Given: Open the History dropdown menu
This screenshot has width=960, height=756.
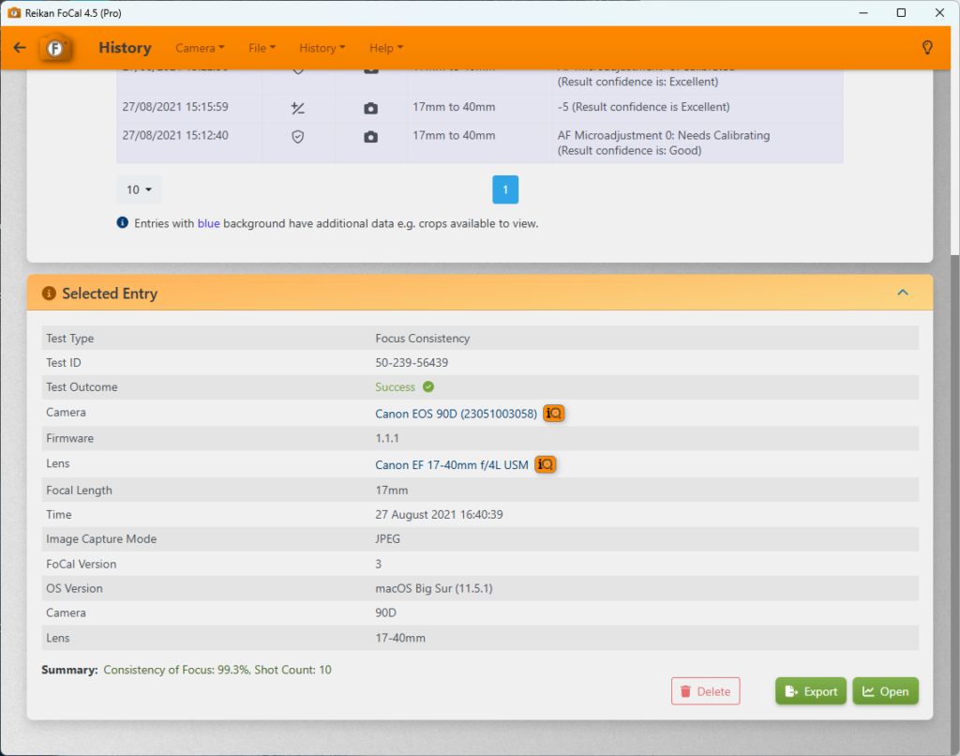Looking at the screenshot, I should [x=322, y=48].
